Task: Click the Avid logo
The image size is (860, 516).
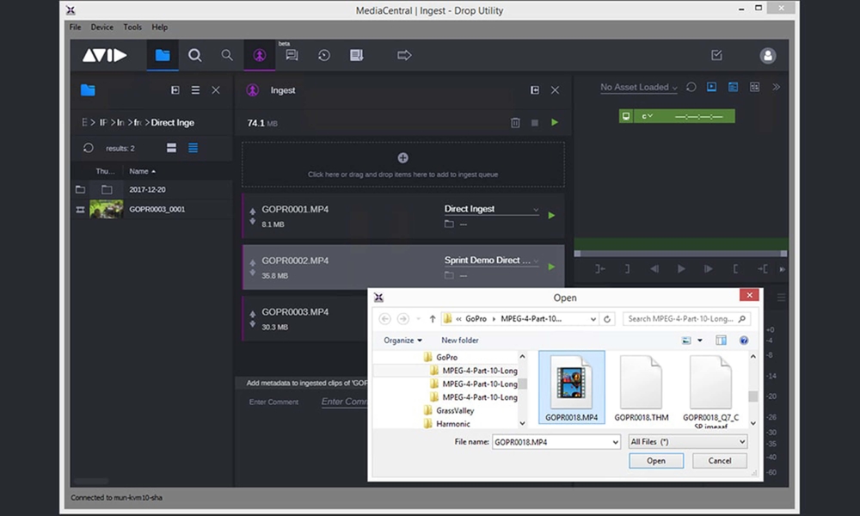Action: point(105,55)
